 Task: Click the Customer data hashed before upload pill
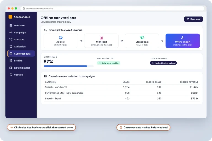point(143,128)
